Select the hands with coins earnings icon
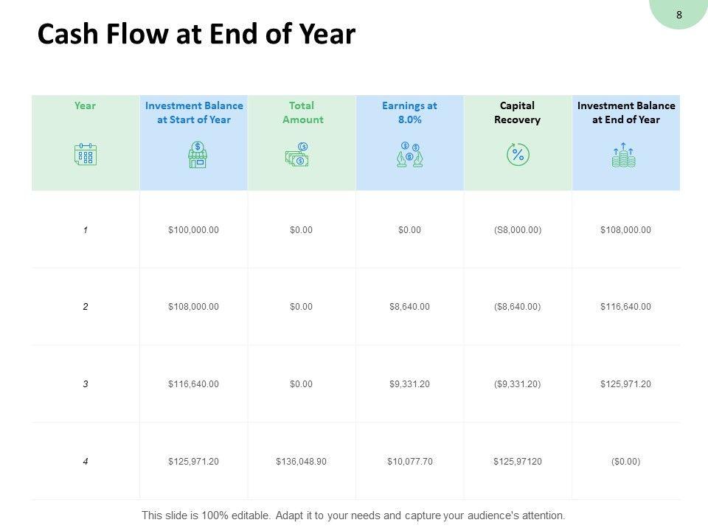Image resolution: width=708 pixels, height=531 pixels. coord(409,155)
